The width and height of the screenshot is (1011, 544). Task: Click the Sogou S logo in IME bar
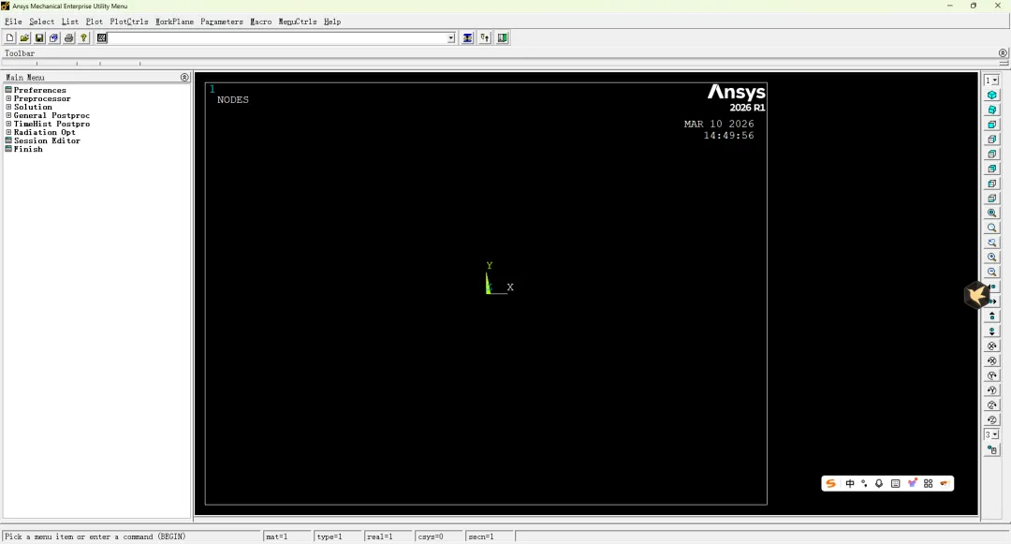(830, 483)
